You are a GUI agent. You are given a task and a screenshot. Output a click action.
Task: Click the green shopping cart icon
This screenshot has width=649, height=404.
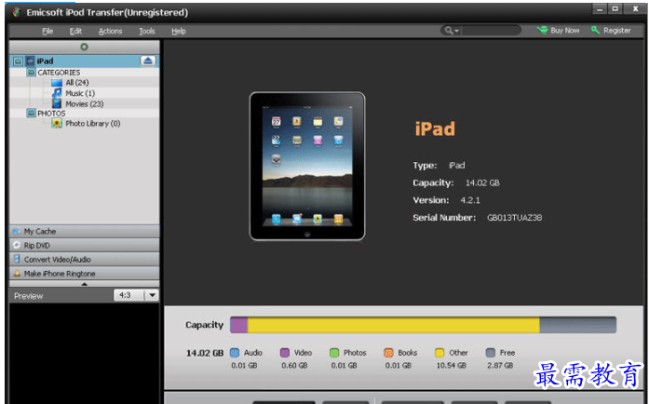(x=542, y=30)
